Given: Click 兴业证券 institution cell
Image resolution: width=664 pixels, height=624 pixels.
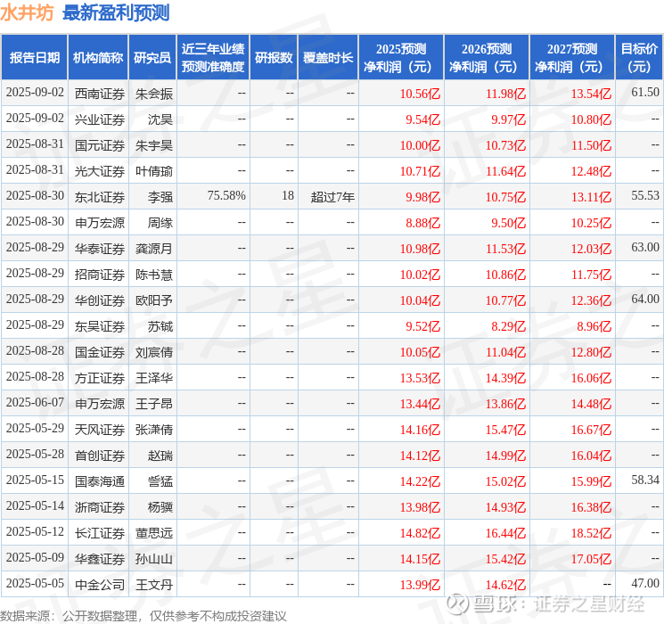Looking at the screenshot, I should point(100,119).
